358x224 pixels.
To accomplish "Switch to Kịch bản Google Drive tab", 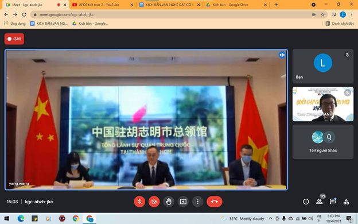I will 235,5.
